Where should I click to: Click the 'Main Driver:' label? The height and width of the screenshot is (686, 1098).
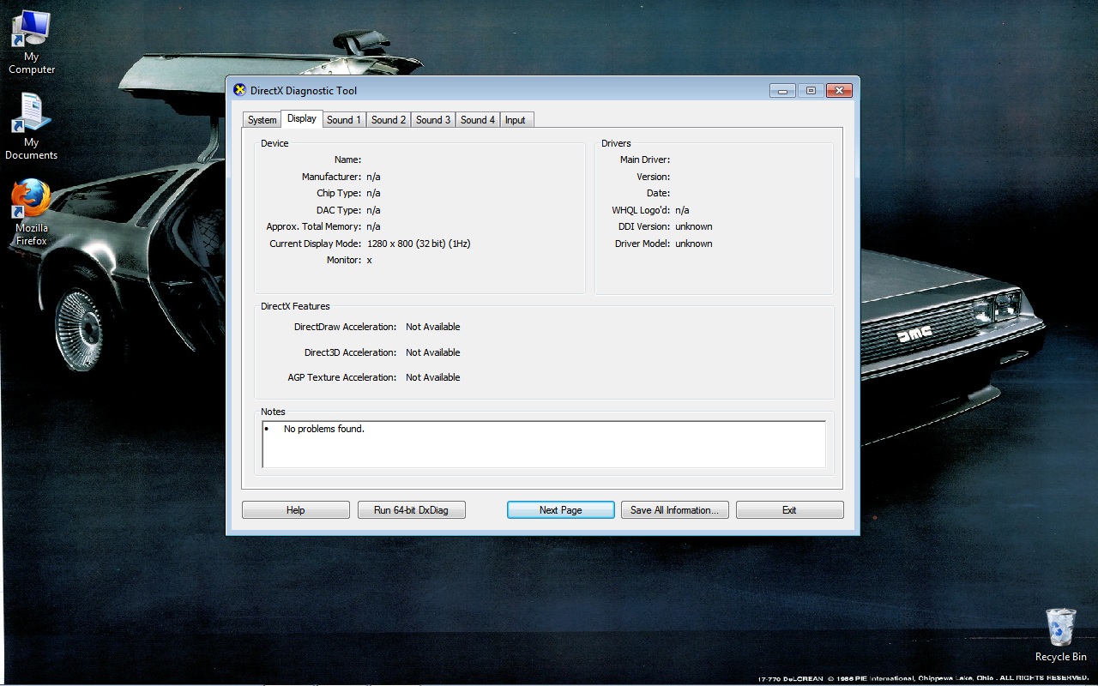(x=645, y=159)
